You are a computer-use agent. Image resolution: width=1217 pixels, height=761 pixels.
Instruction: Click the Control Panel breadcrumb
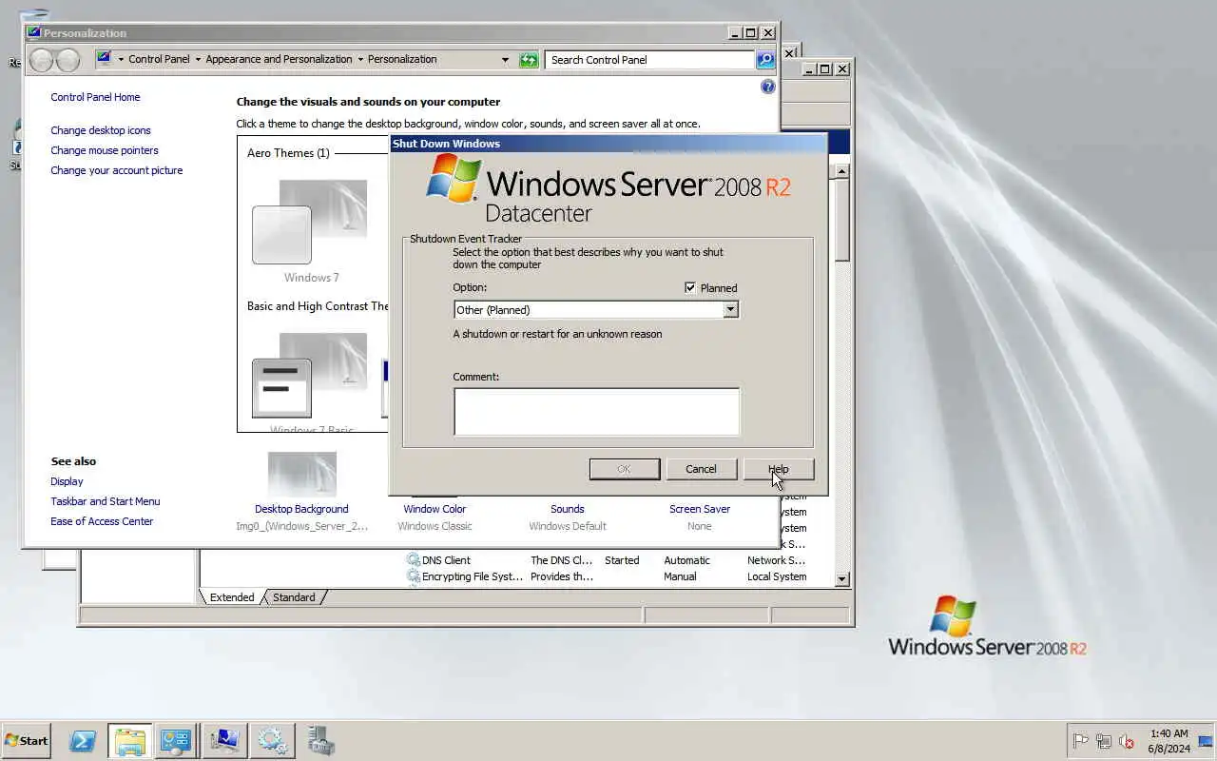coord(159,59)
